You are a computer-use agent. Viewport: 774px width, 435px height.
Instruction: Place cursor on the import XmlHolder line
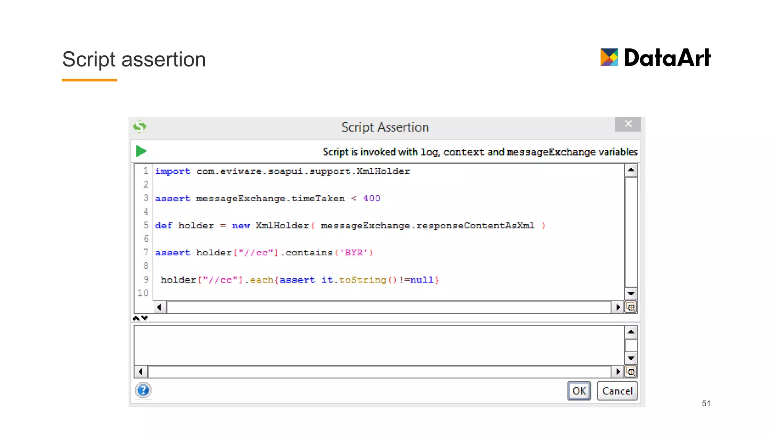click(282, 171)
